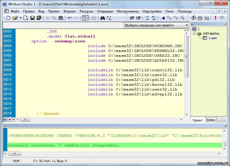This screenshot has width=230, height=166.
Task: Click the output panel scroll up arrow
Action: click(x=224, y=131)
